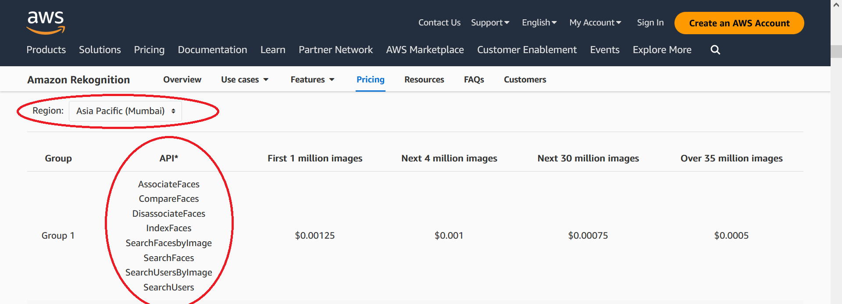Select the Customers tab
842x304 pixels.
coord(524,80)
